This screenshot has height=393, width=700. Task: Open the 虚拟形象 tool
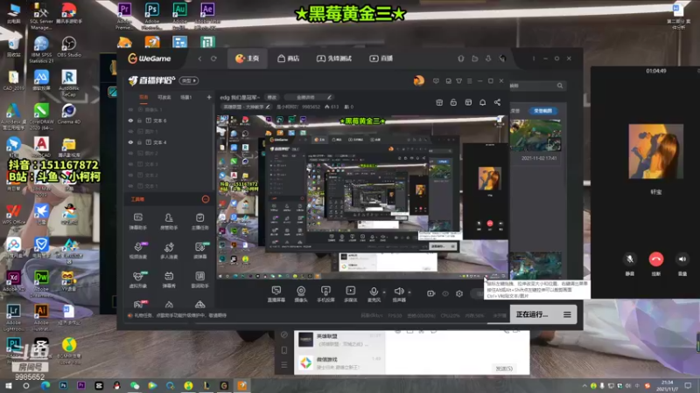tap(138, 279)
